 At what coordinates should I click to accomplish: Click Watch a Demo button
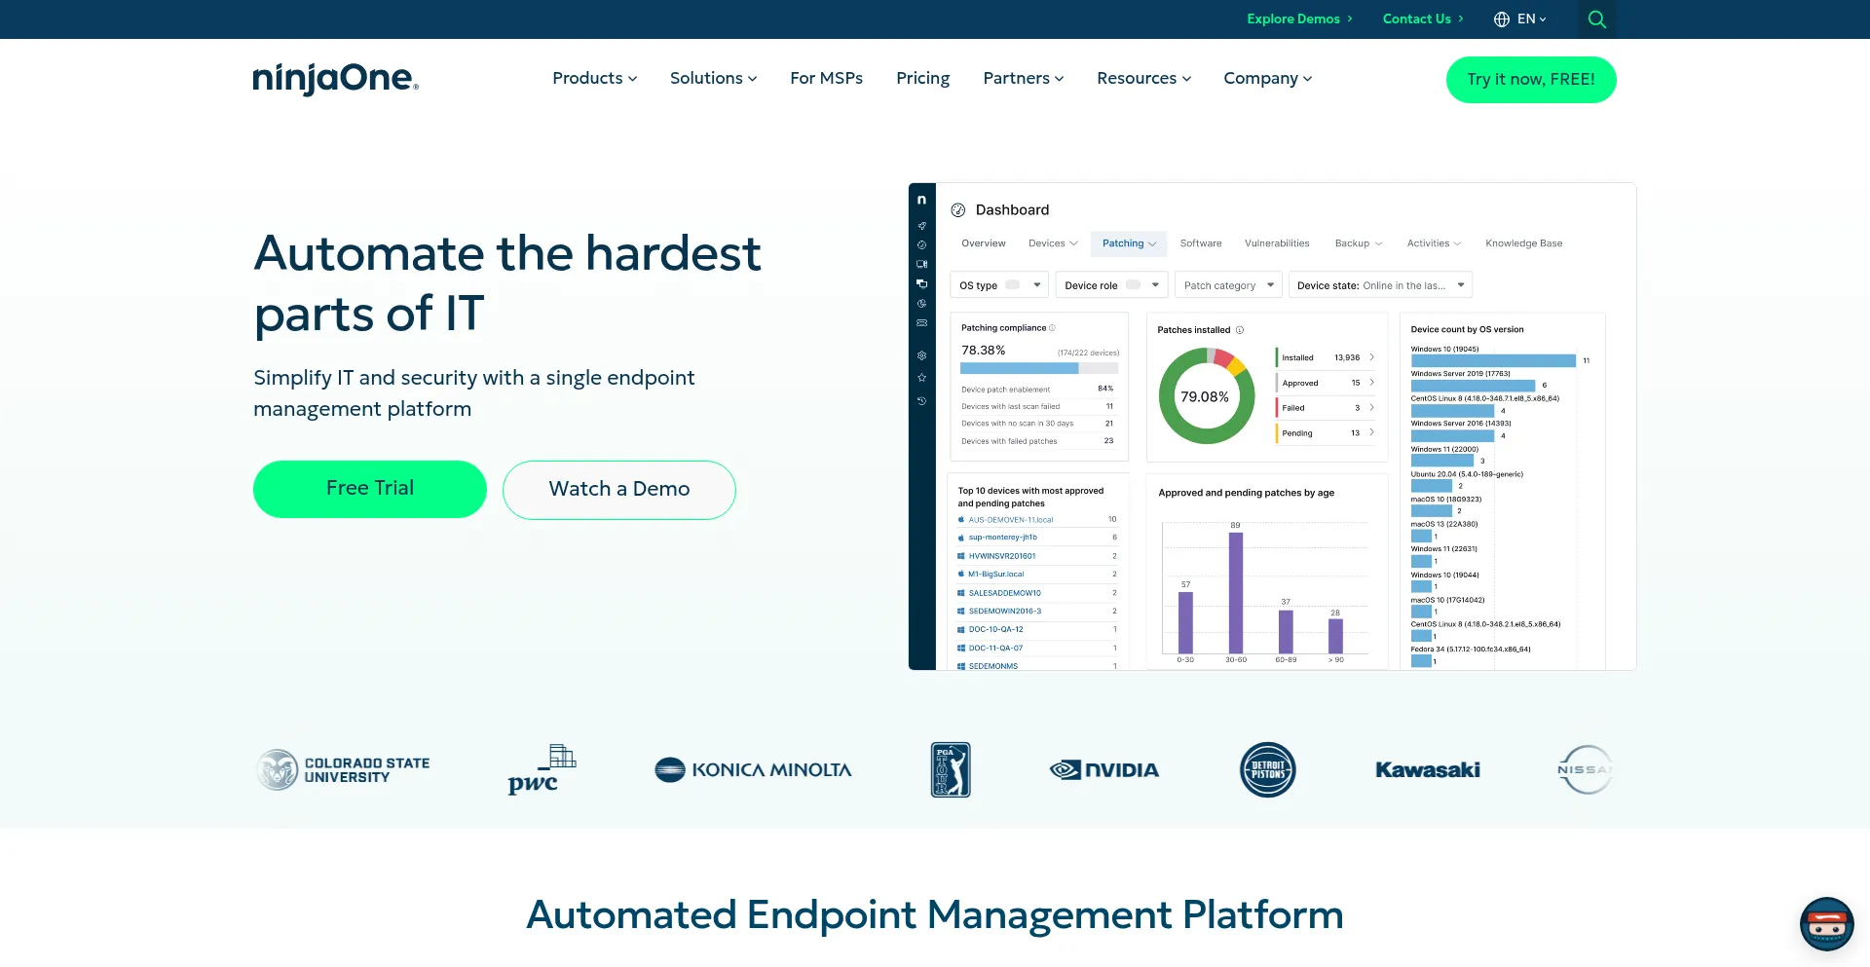click(x=619, y=490)
